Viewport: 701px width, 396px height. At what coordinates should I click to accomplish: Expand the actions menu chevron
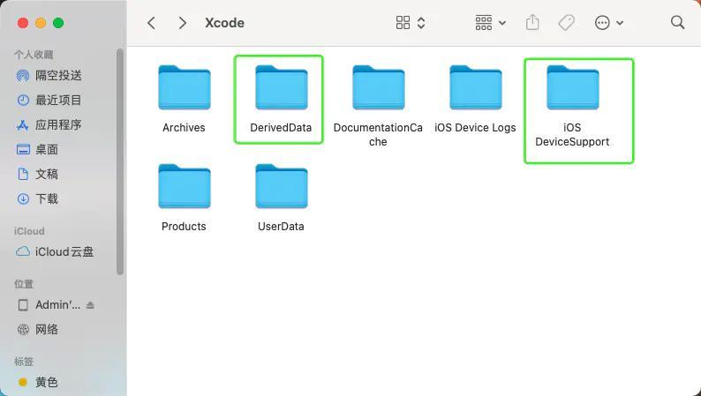pos(620,23)
